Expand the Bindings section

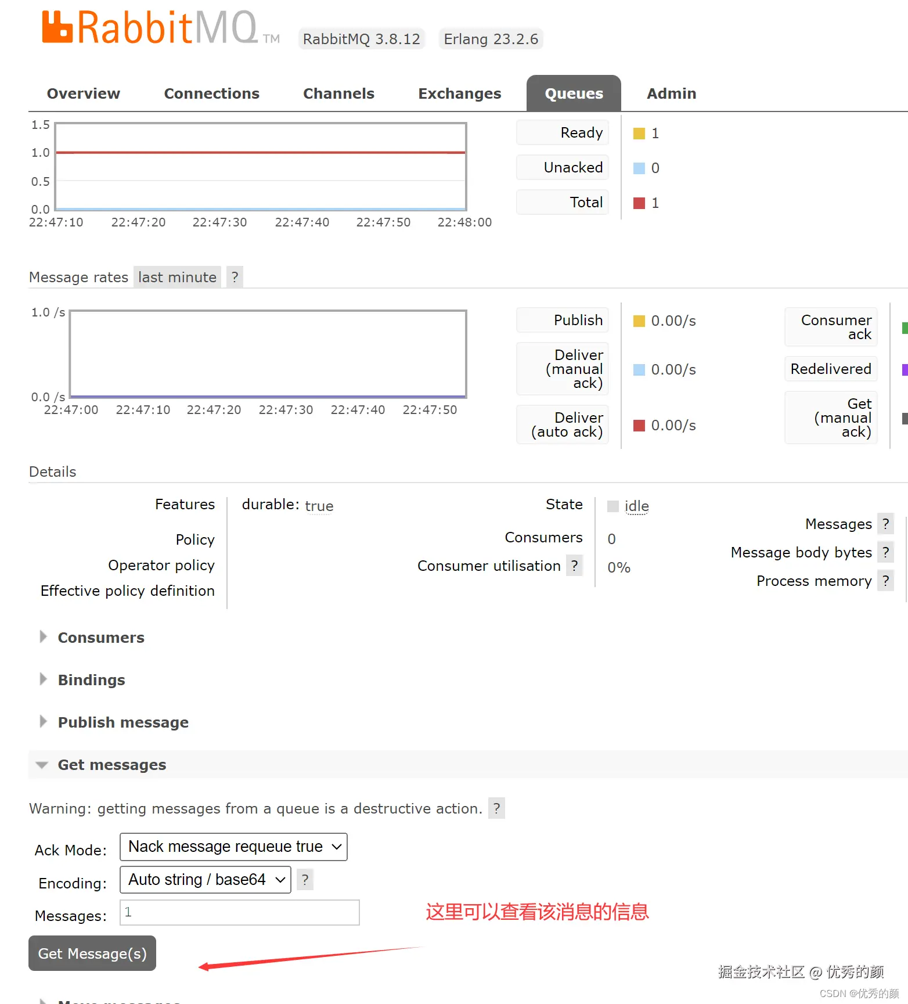tap(91, 680)
